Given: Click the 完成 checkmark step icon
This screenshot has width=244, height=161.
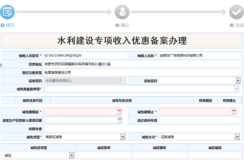Looking at the screenshot, I should tap(236, 12).
